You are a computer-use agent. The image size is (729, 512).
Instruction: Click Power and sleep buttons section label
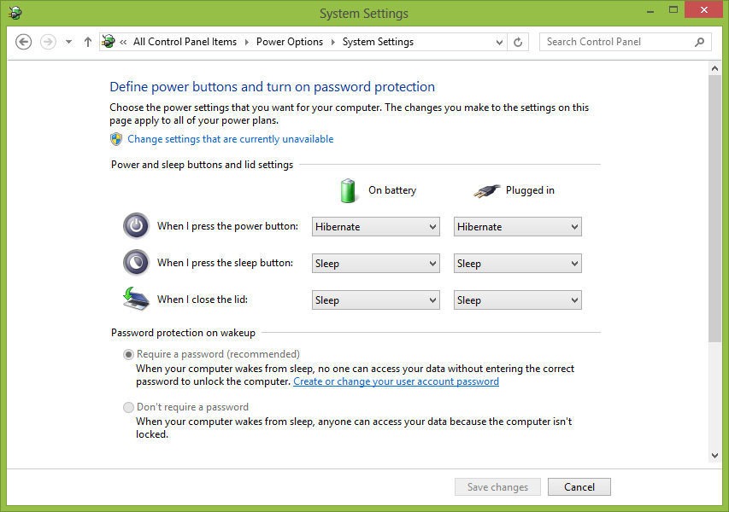(203, 165)
